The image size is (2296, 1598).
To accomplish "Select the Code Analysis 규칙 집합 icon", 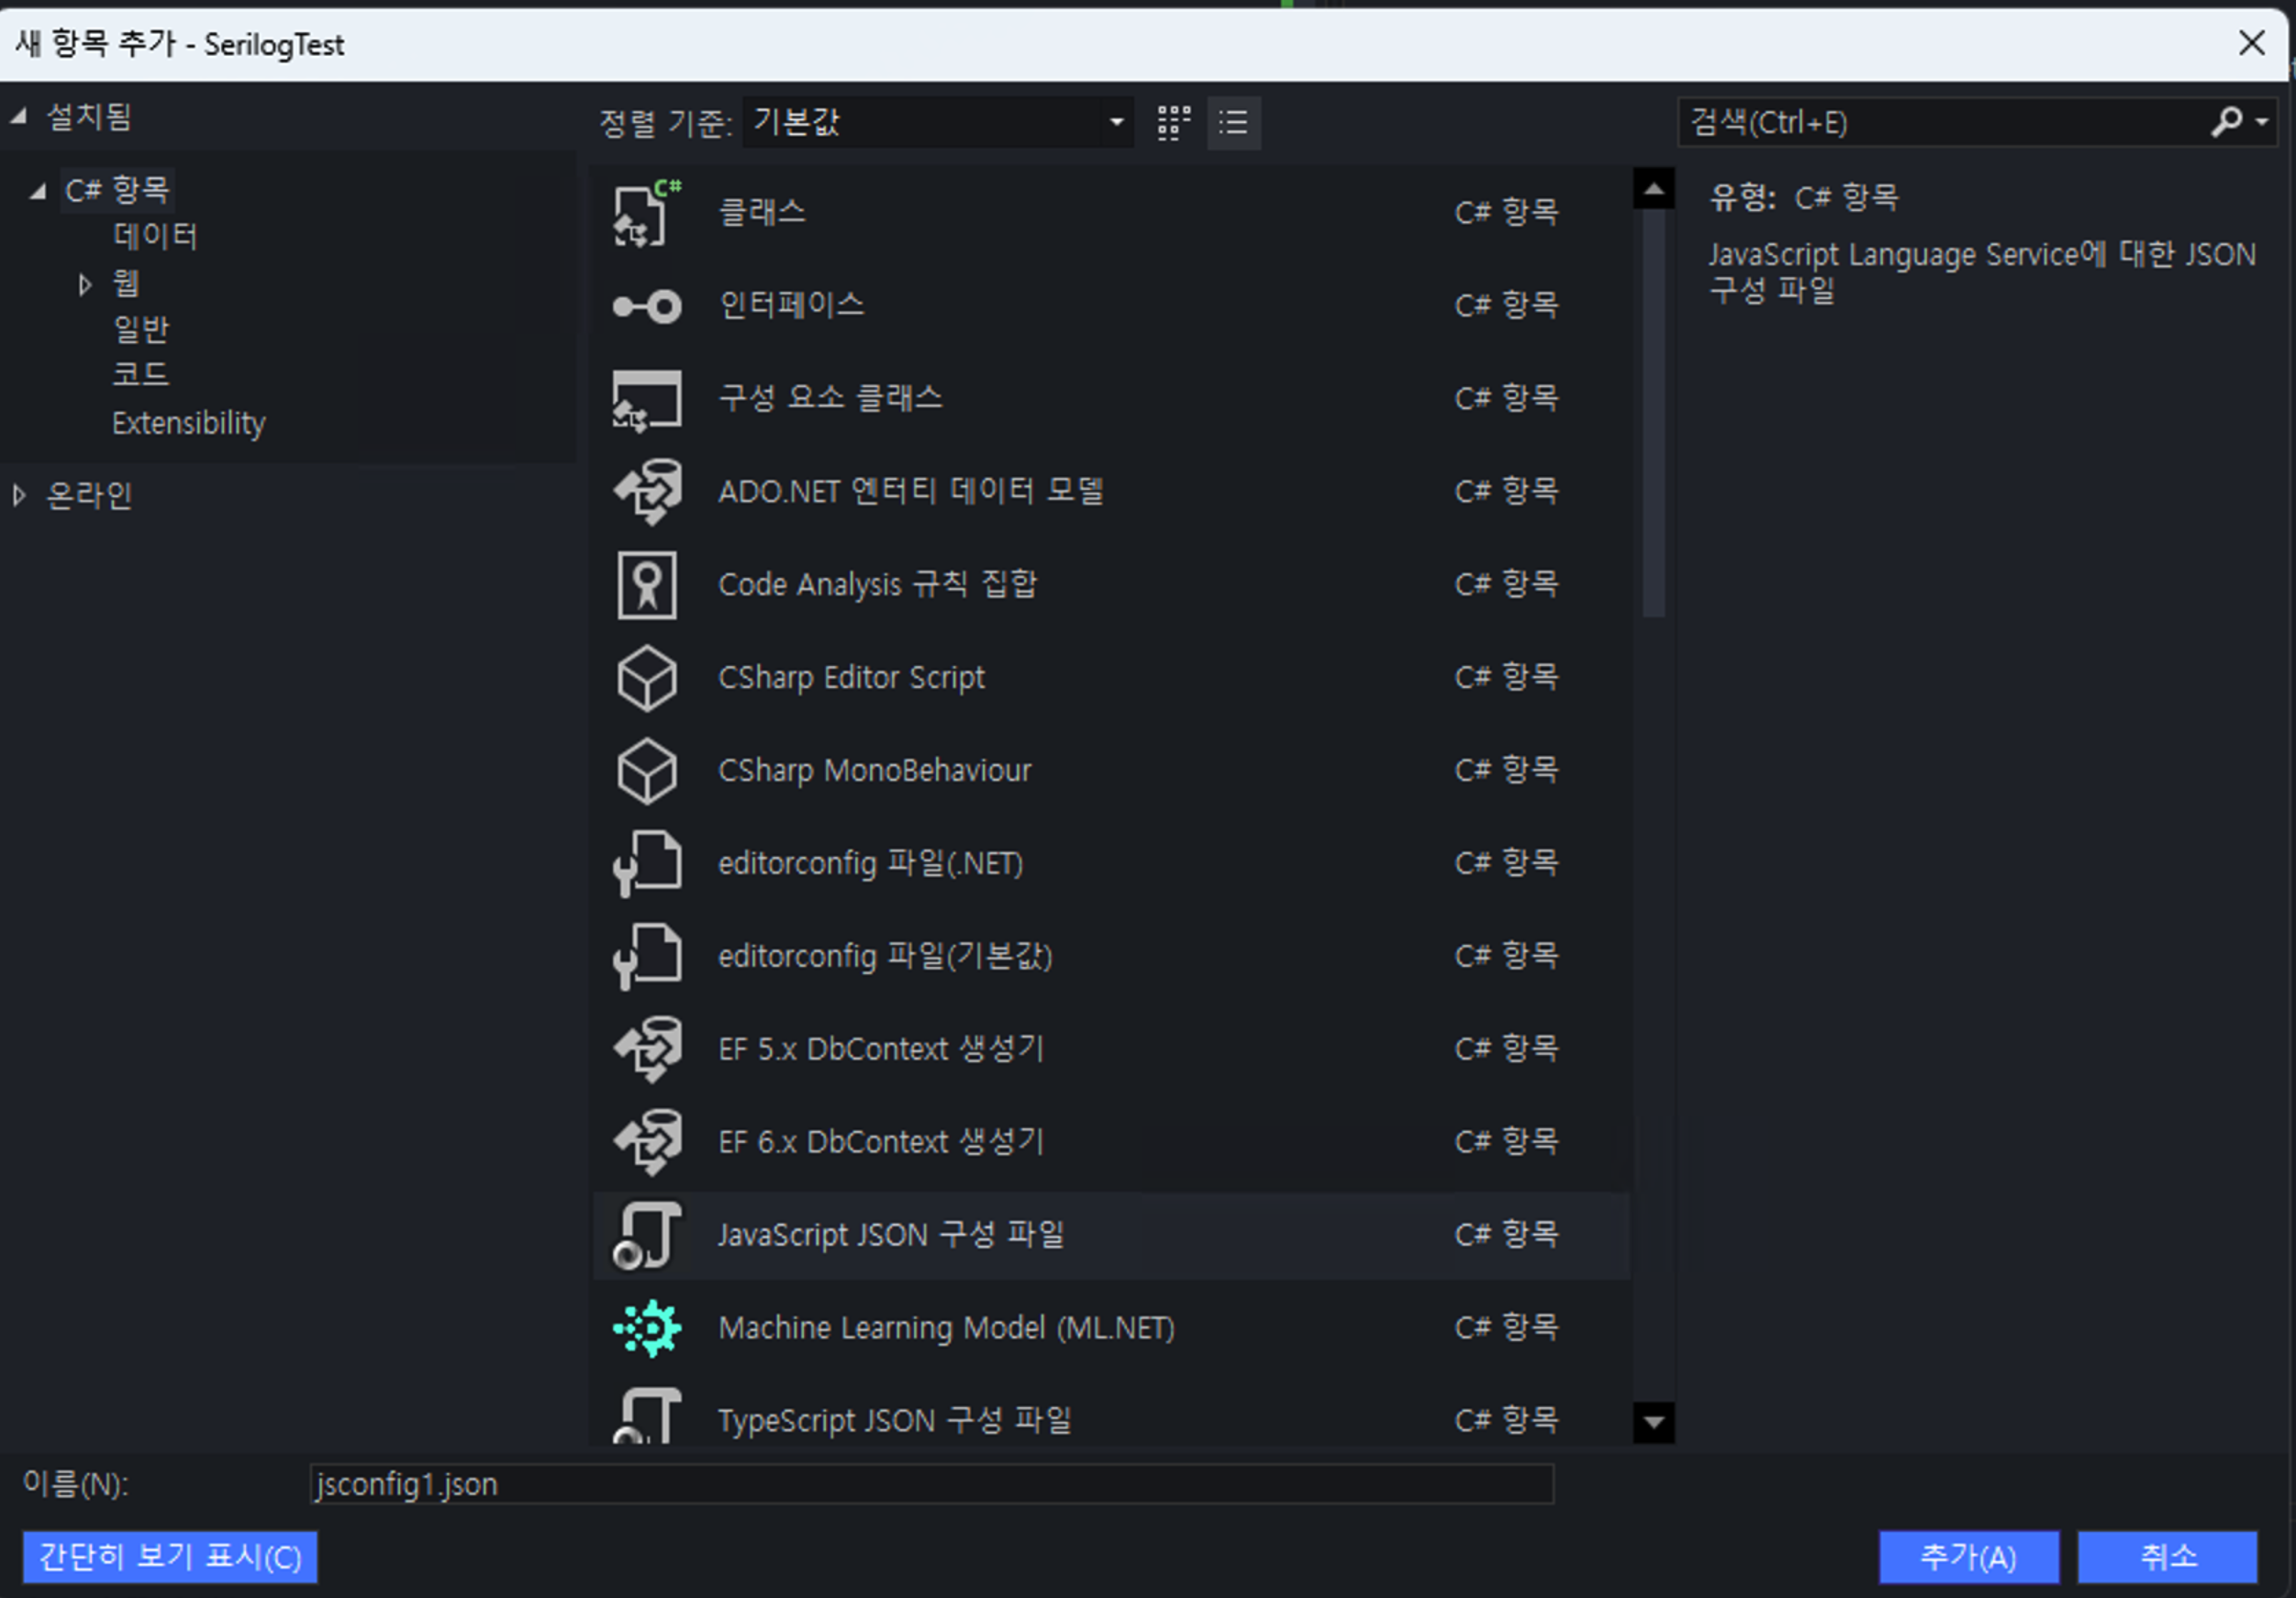I will click(646, 584).
